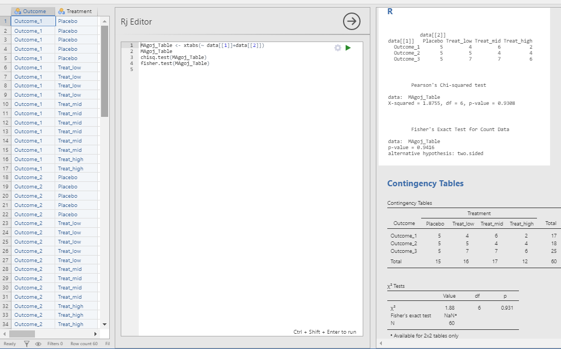This screenshot has height=349, width=561.
Task: Open the Rj Editor settings gear
Action: coord(338,48)
